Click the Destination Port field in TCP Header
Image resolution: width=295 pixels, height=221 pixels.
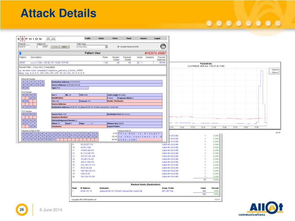[x=135, y=114]
